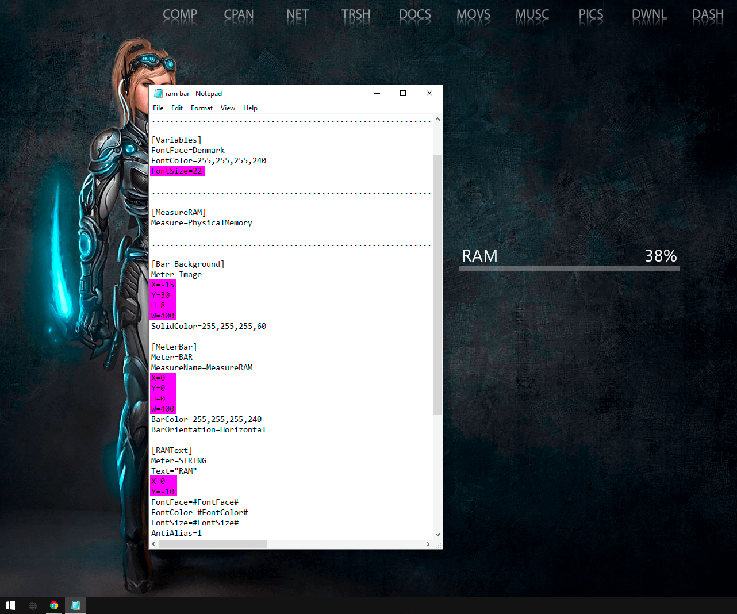Place cursor on FontFace=#FontFace# line
This screenshot has height=614, width=737.
pos(195,502)
